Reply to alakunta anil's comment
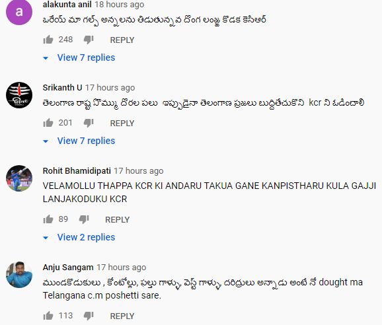This screenshot has width=382, height=325. pyautogui.click(x=122, y=40)
